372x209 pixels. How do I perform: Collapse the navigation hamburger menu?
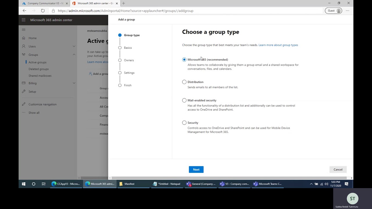click(x=24, y=29)
